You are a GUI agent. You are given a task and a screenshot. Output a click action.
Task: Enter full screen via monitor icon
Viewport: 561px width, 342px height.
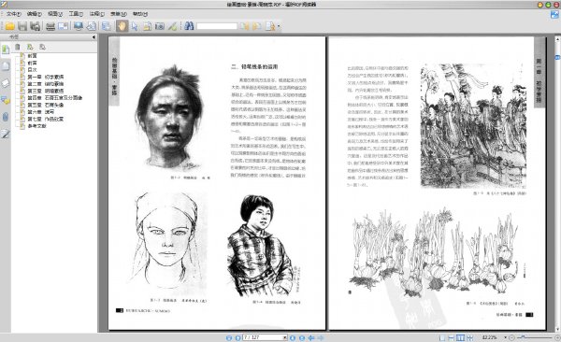click(79, 26)
